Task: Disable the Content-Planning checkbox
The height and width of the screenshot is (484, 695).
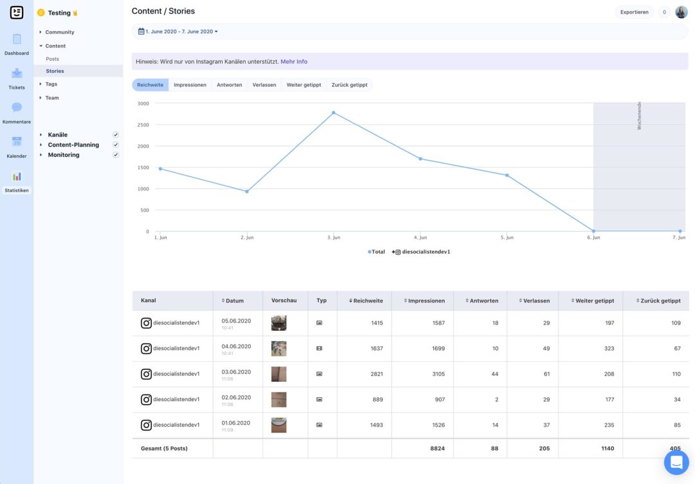Action: tap(115, 145)
